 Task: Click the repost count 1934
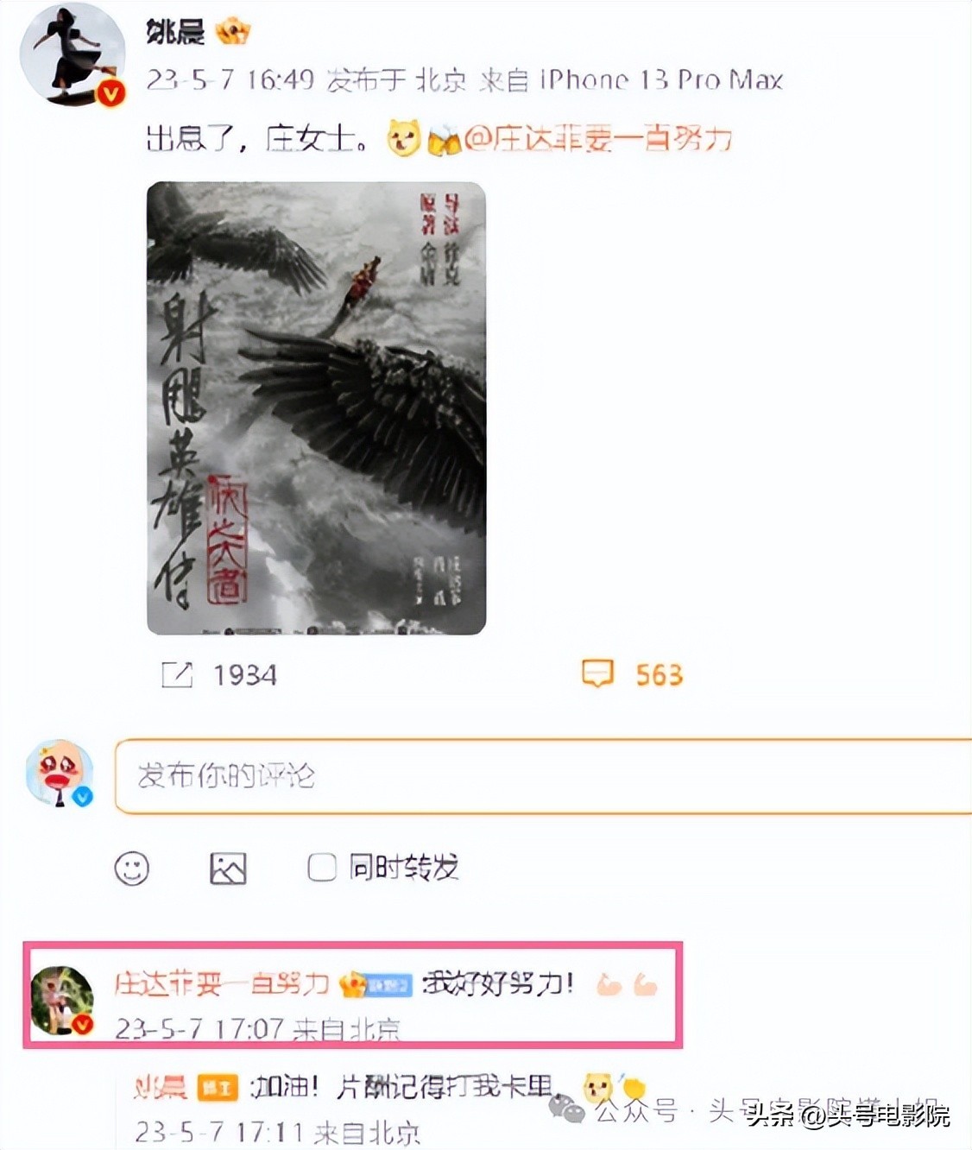click(245, 675)
